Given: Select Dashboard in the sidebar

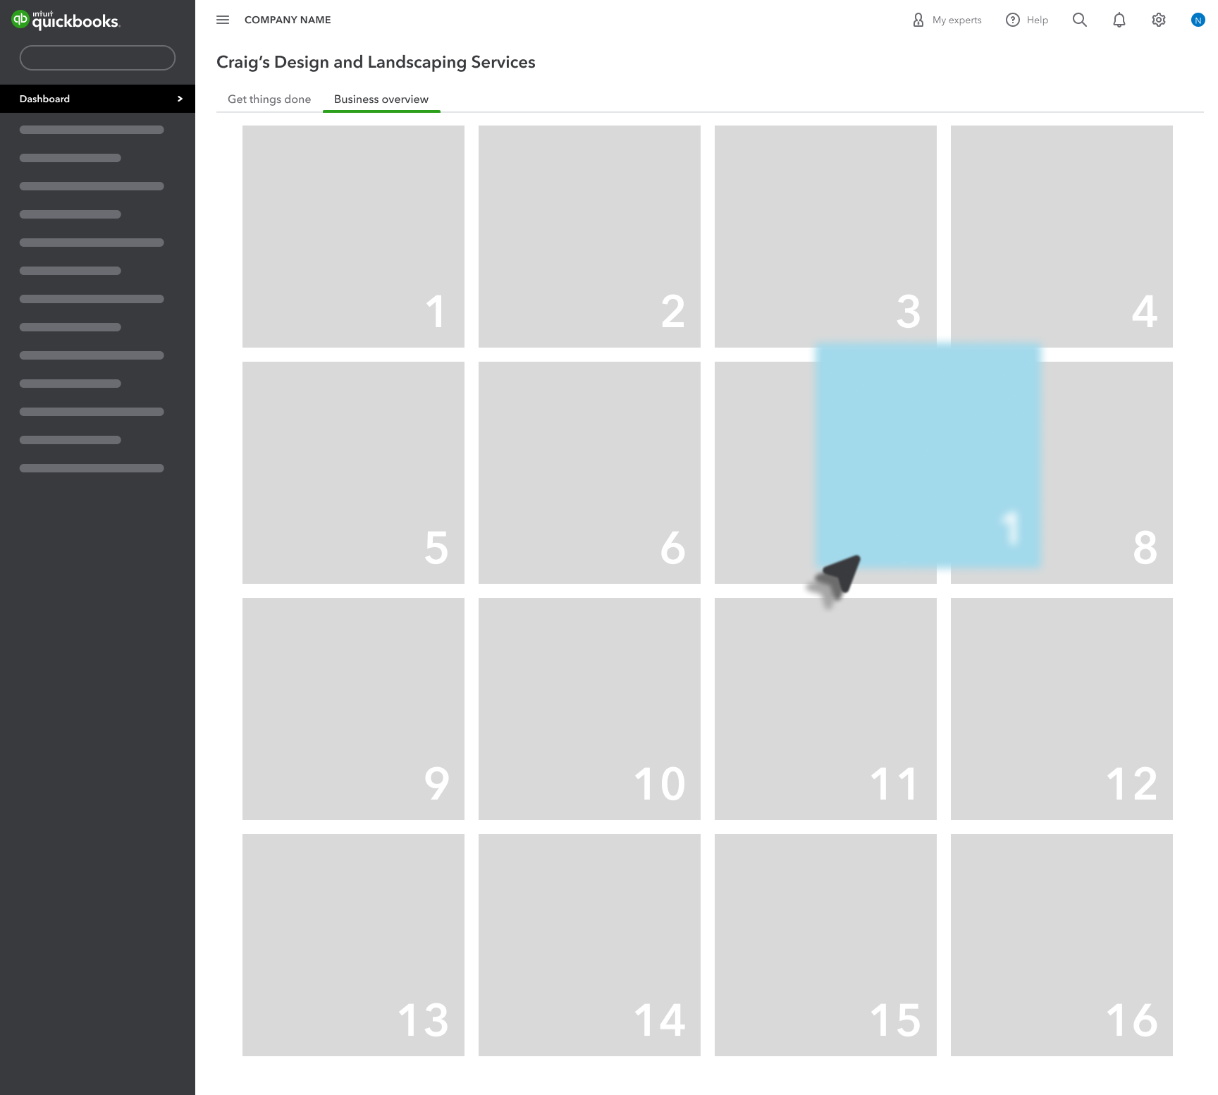Looking at the screenshot, I should [45, 99].
